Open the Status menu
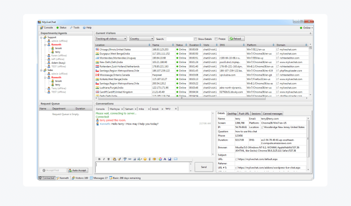Screen dimensions: 351x206 pyautogui.click(x=61, y=27)
